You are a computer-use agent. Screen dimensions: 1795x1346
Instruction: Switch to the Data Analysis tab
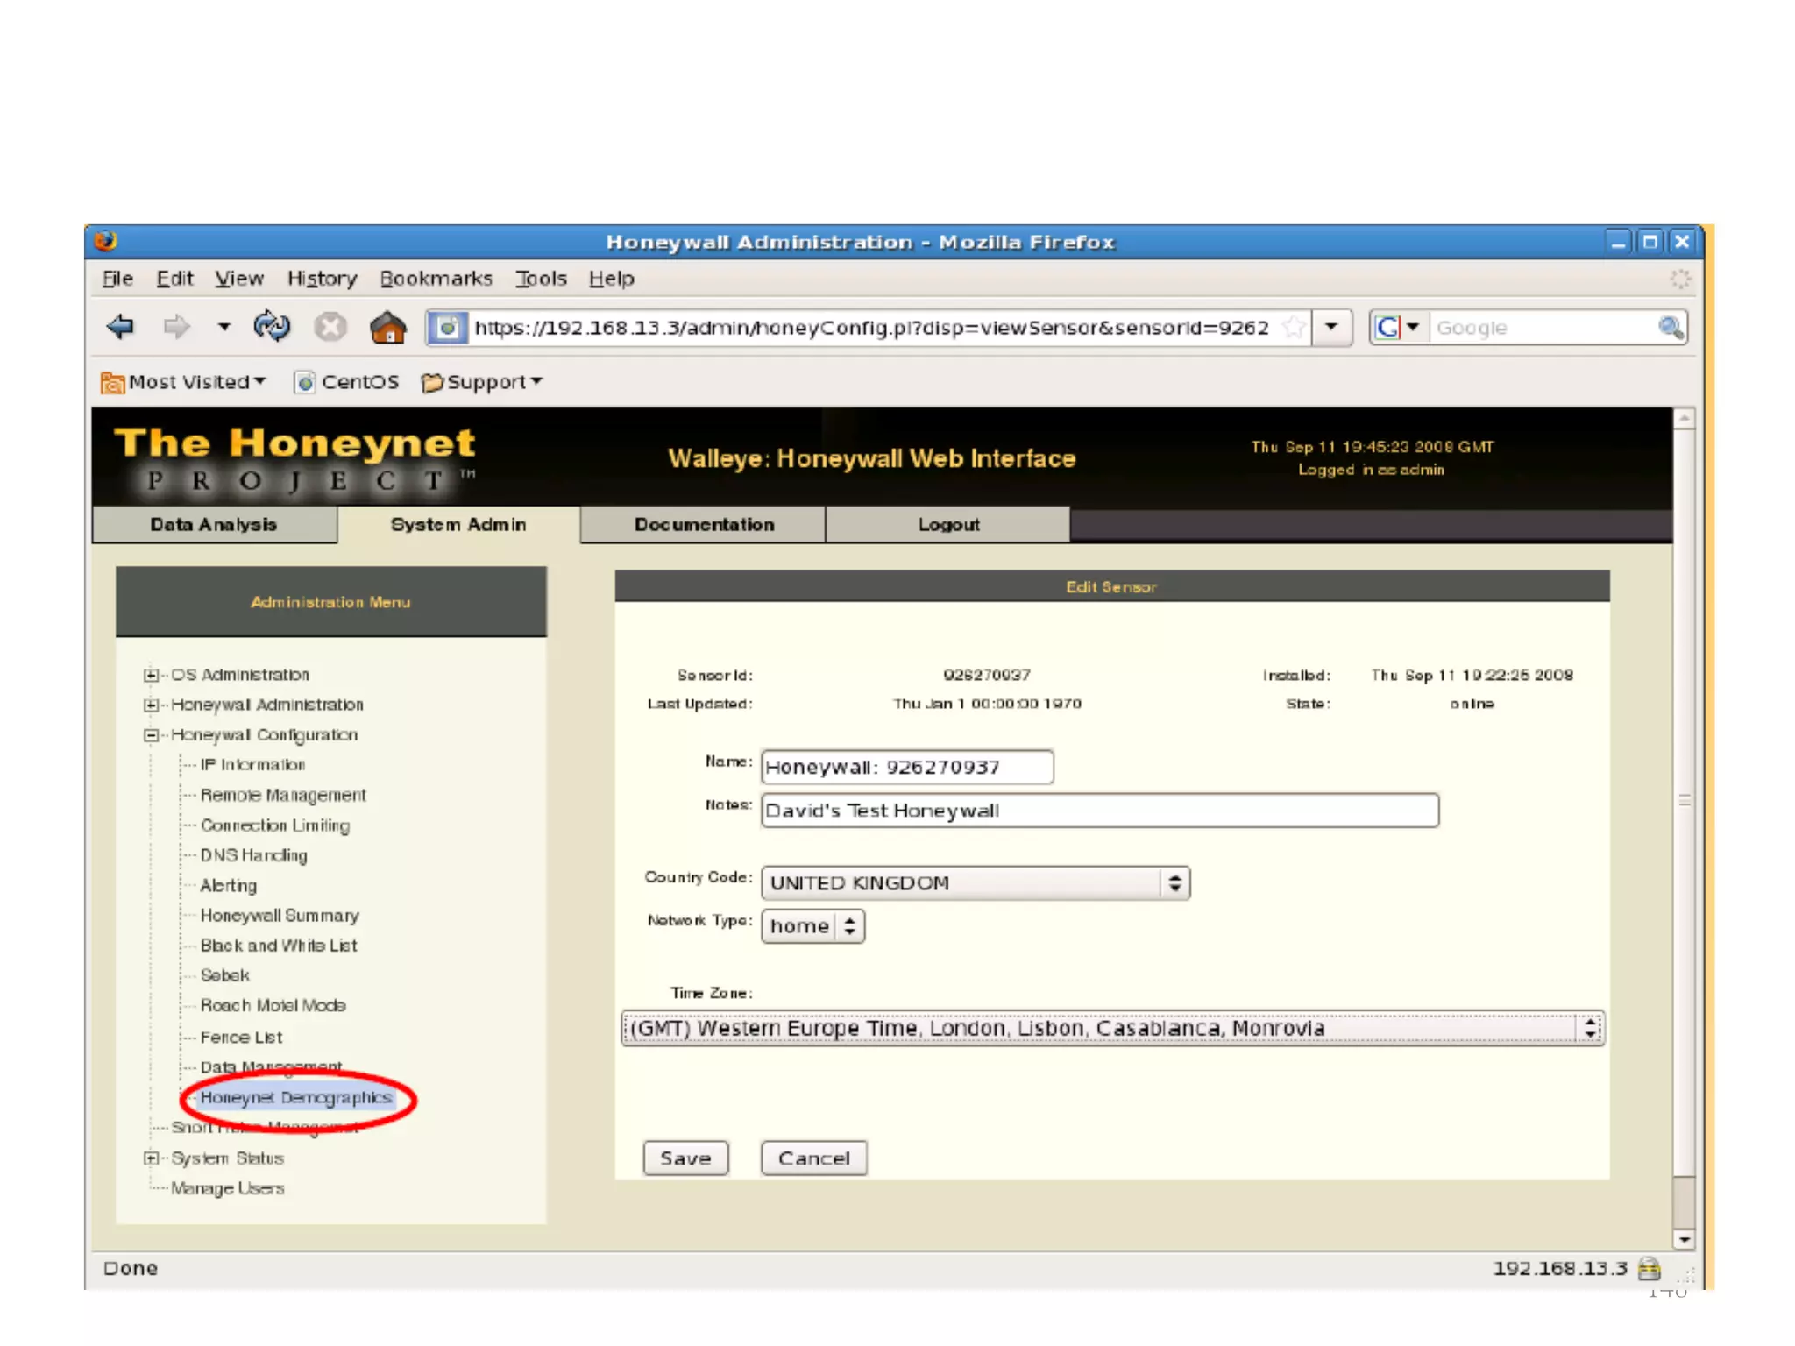pos(214,524)
